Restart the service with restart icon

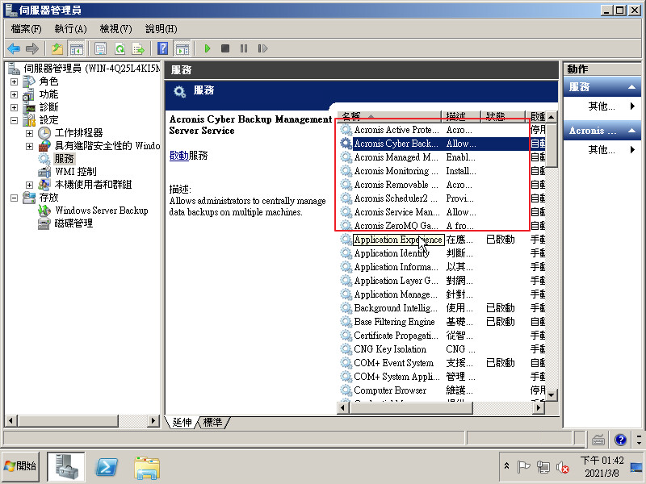click(262, 48)
